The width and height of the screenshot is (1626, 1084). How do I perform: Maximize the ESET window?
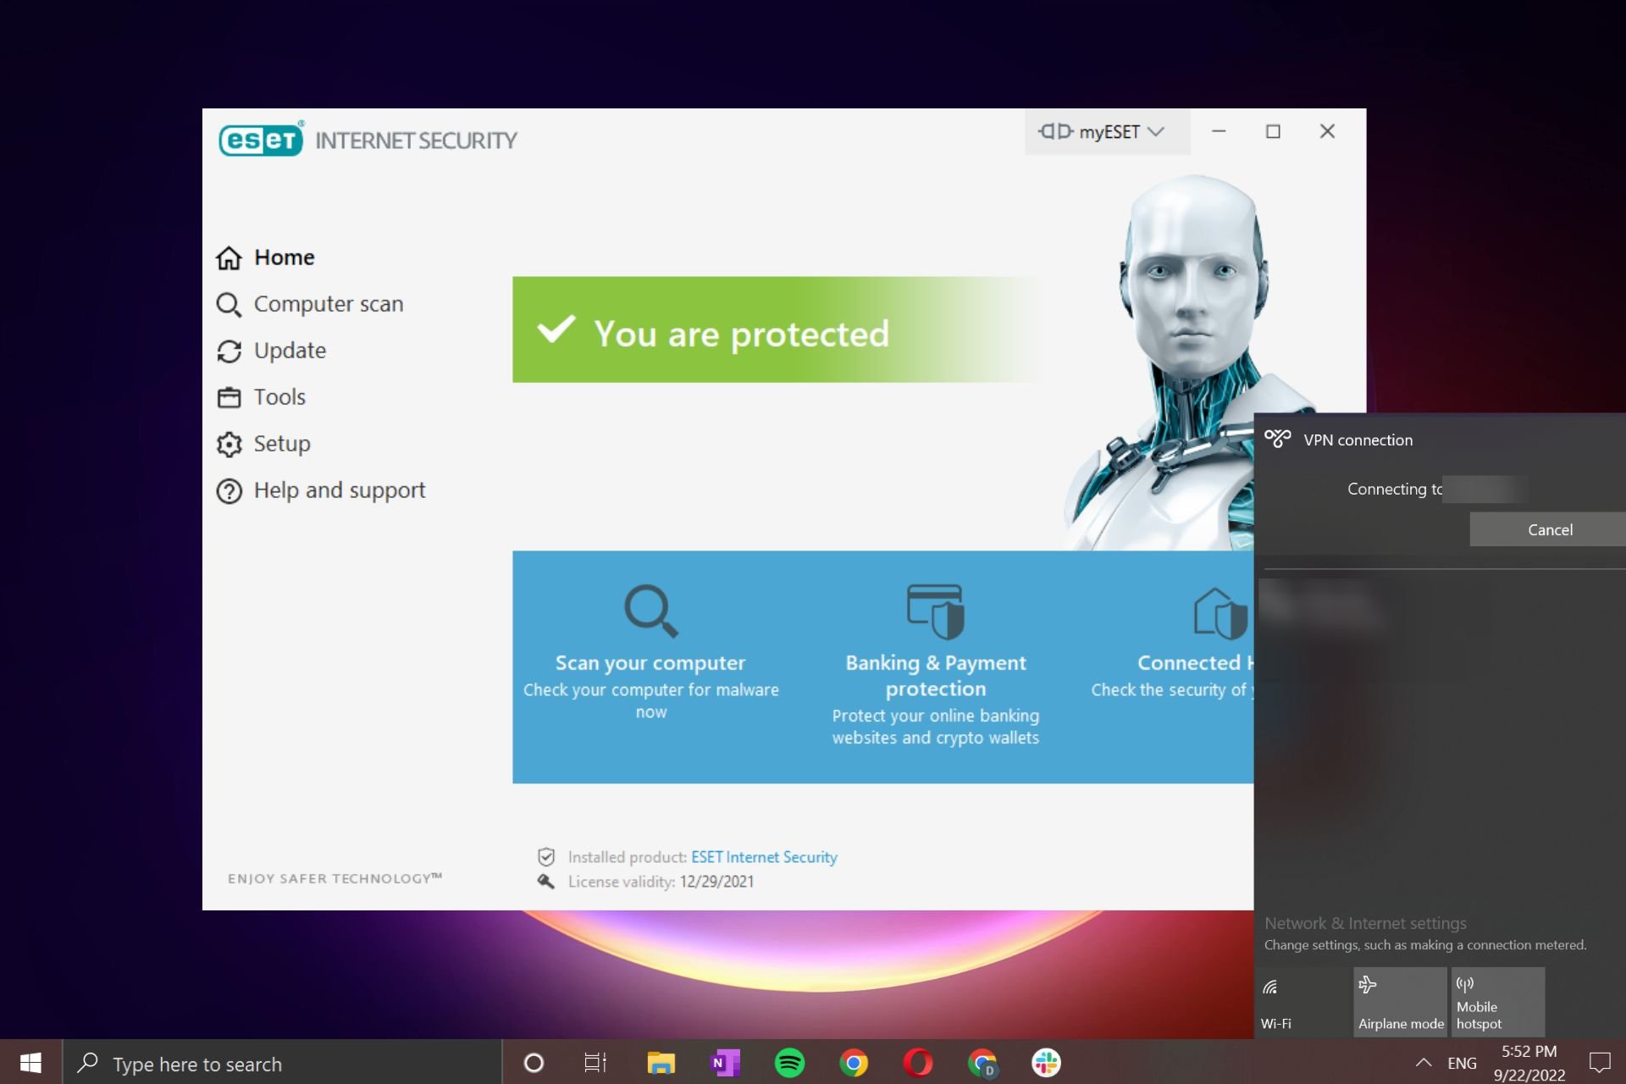(x=1273, y=131)
